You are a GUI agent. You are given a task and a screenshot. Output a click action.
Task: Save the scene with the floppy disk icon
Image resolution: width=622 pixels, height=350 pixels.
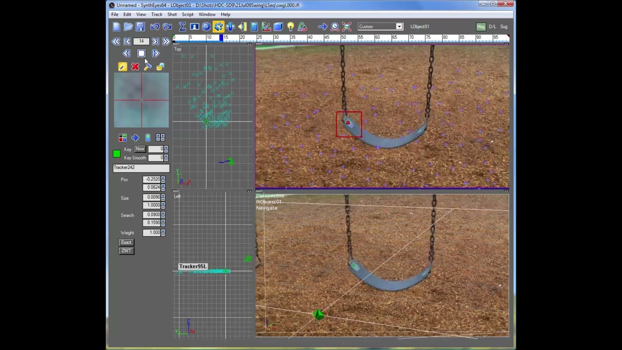coord(140,27)
